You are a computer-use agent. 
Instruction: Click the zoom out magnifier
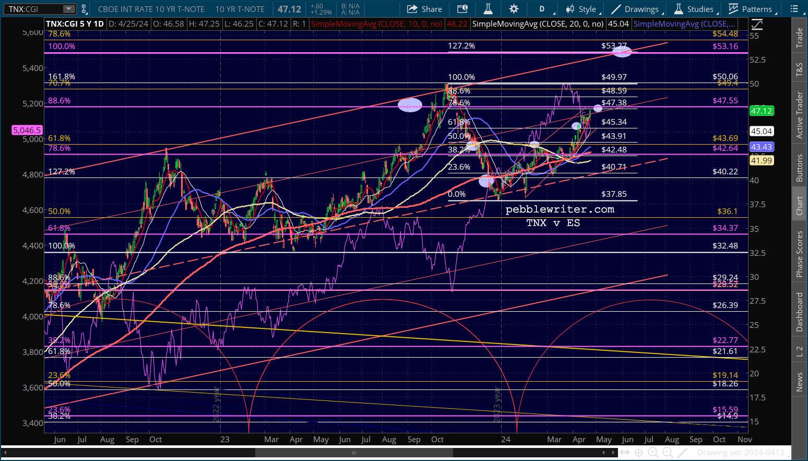coord(668,453)
